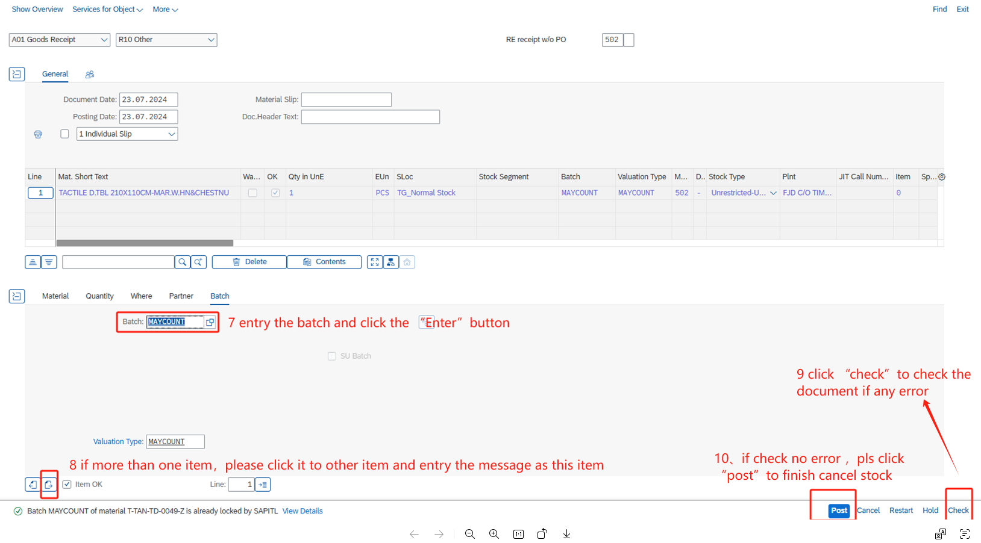Click the rotate image icon in viewer toolbar
Viewport: 981px width, 543px height.
coord(542,534)
